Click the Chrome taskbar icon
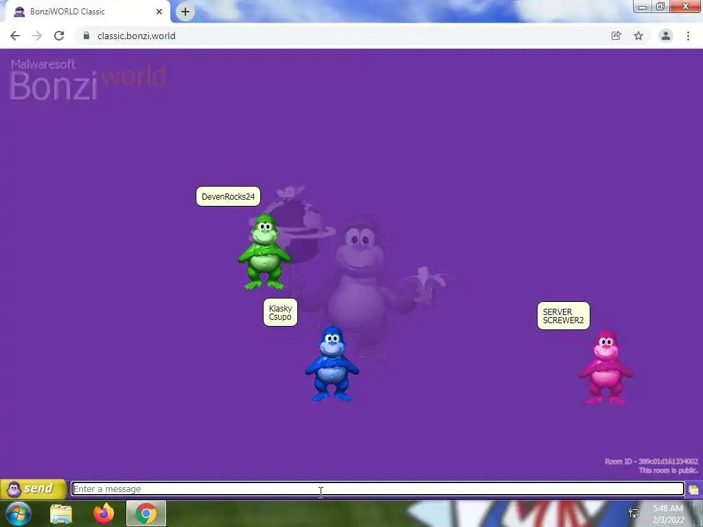The image size is (703, 527). 146,513
